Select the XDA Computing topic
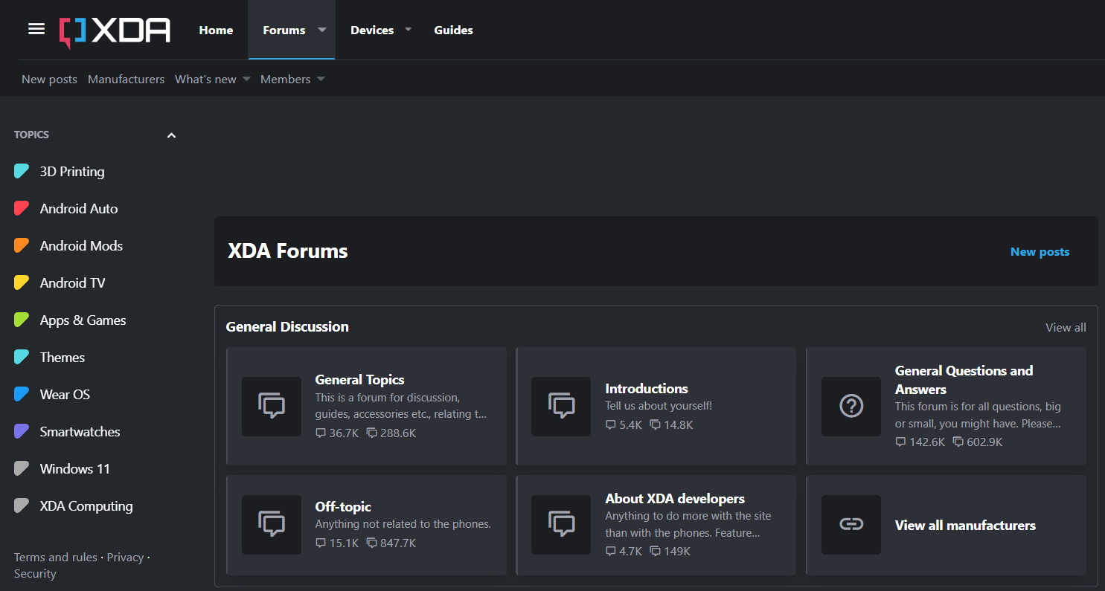Viewport: 1105px width, 591px height. coord(86,506)
